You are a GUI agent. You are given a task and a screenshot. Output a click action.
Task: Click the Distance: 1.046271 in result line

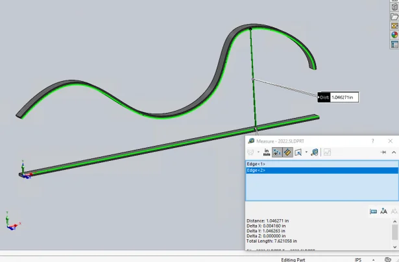coord(267,220)
